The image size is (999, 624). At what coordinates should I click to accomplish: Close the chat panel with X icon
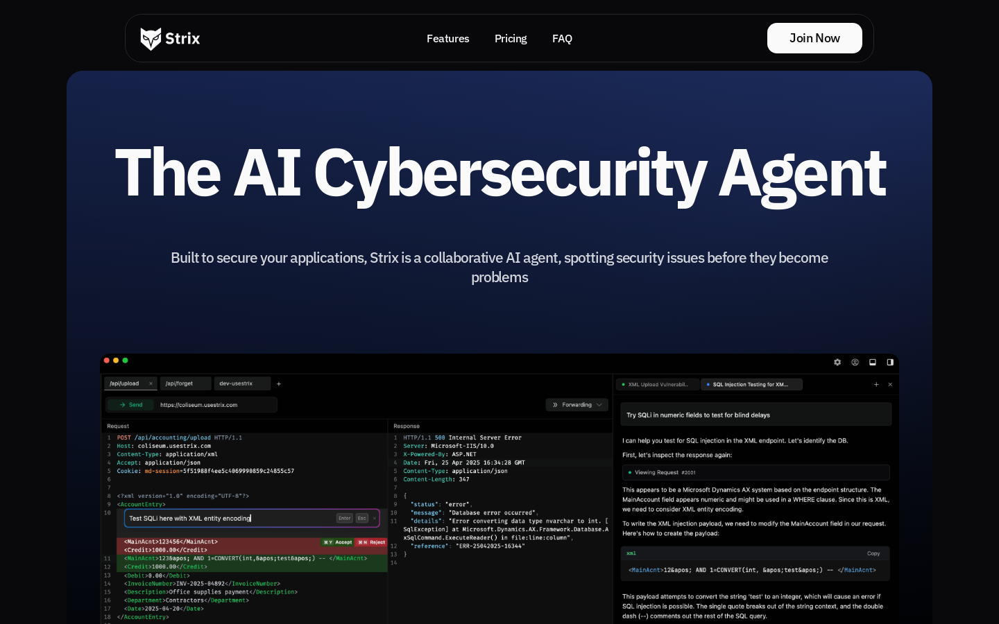click(x=890, y=384)
